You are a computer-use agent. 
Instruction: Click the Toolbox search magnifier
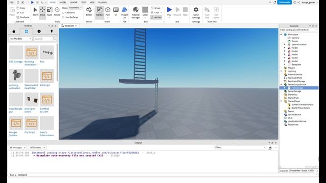55,39
